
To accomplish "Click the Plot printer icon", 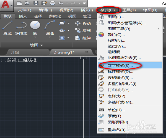I will pyautogui.click(x=53, y=3).
